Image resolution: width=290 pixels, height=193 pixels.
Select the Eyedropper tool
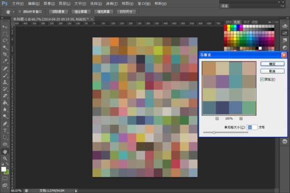point(5,61)
